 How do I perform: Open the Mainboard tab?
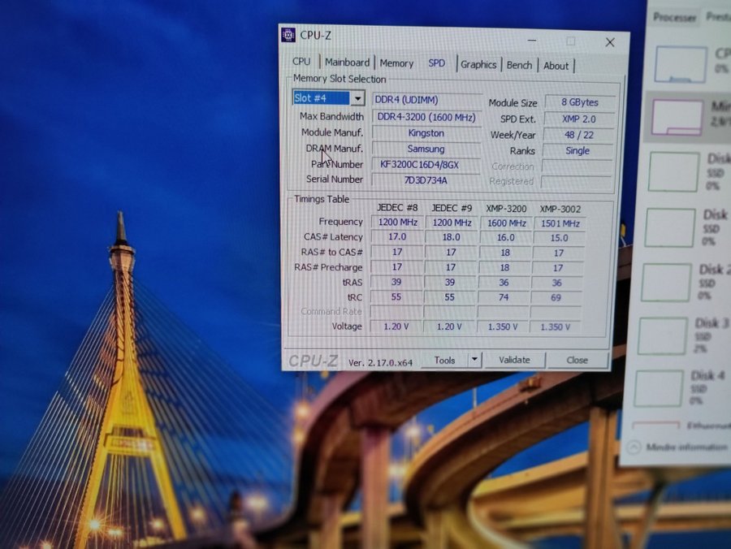point(347,63)
